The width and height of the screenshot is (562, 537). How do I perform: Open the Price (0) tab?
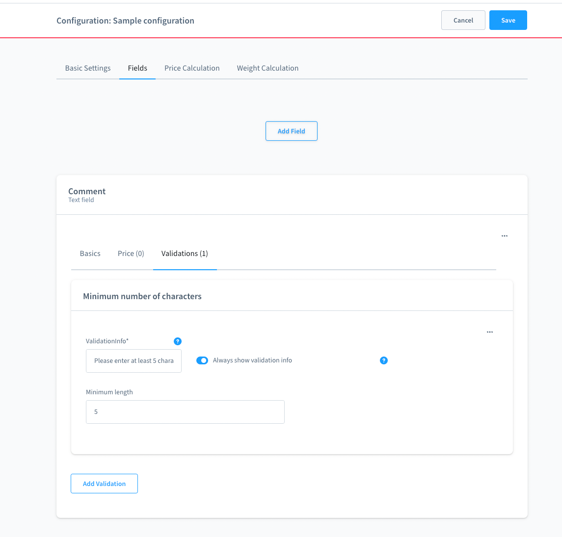click(131, 254)
